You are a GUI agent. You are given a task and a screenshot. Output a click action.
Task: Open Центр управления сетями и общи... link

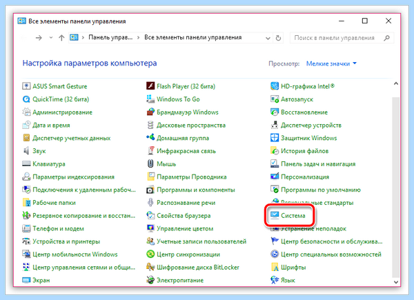pyautogui.click(x=83, y=268)
